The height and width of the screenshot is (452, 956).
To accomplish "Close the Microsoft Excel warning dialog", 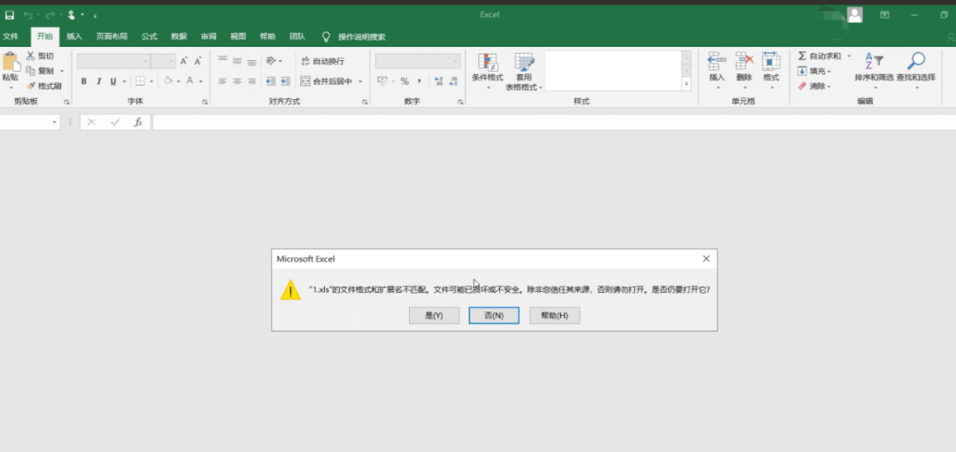I will coord(706,259).
